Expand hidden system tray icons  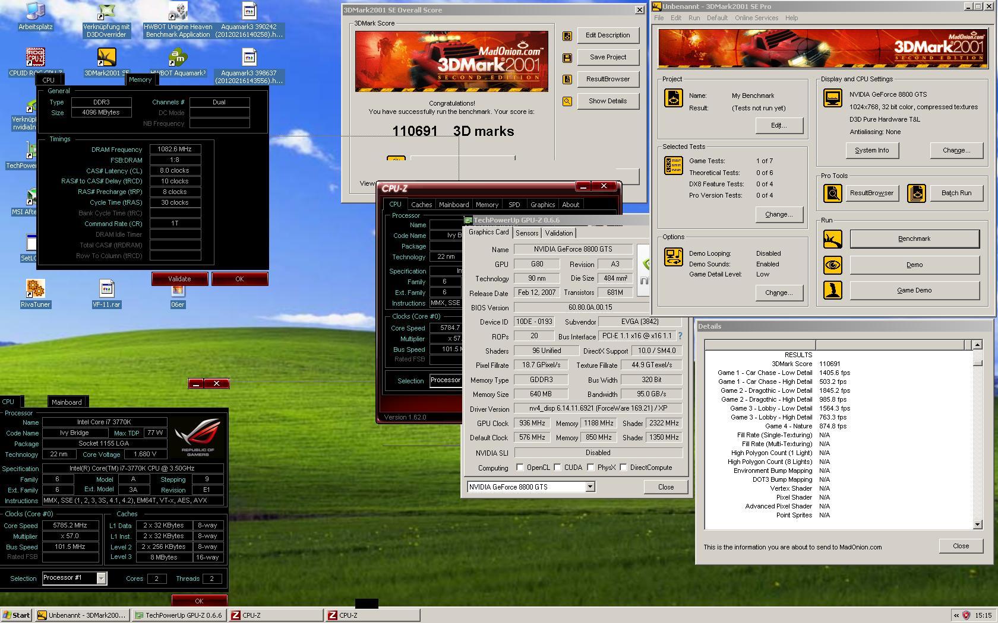click(x=956, y=615)
